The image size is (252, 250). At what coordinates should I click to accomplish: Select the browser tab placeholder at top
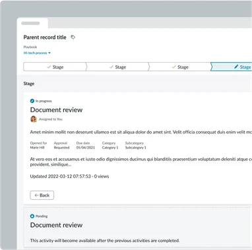(x=32, y=23)
